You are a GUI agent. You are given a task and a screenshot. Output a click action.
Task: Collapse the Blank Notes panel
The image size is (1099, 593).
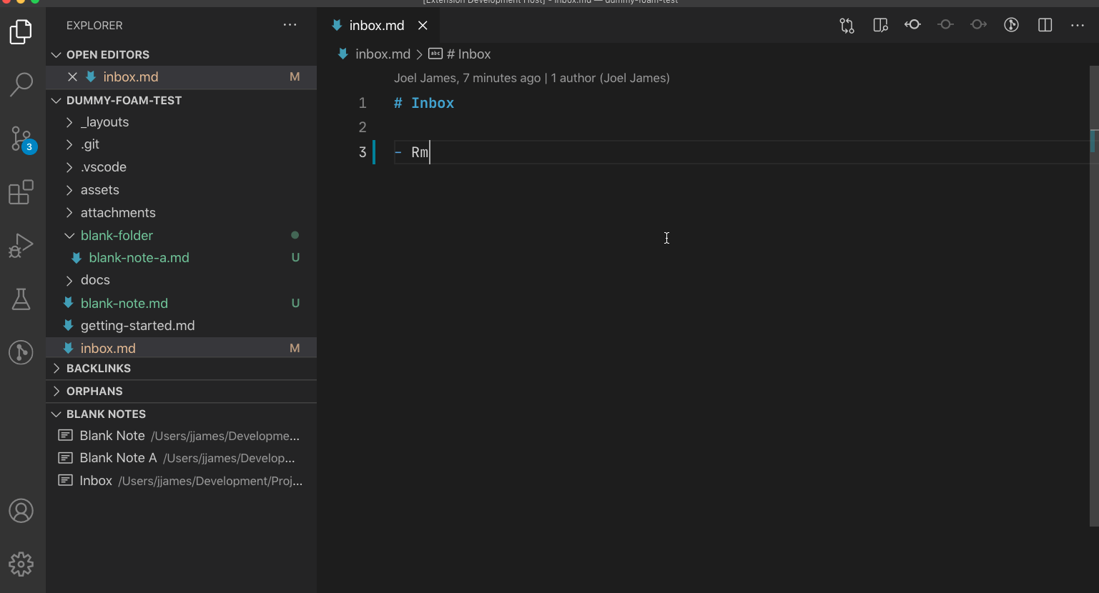(182, 414)
